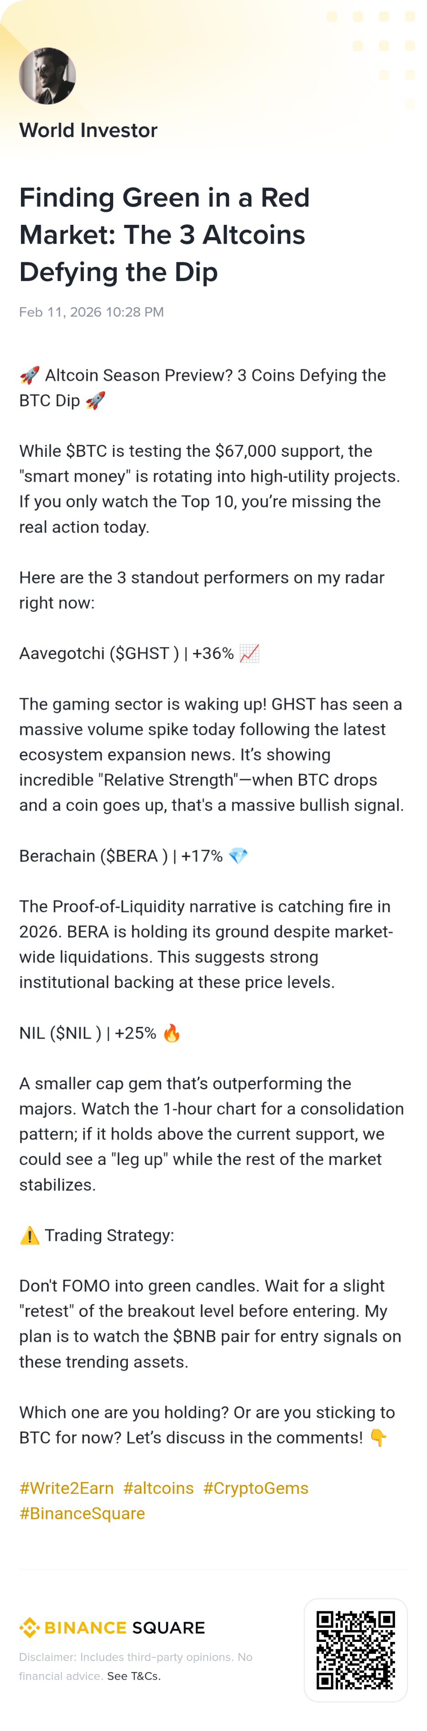Open the World Investor author name
Image resolution: width=427 pixels, height=1731 pixels.
[x=88, y=130]
